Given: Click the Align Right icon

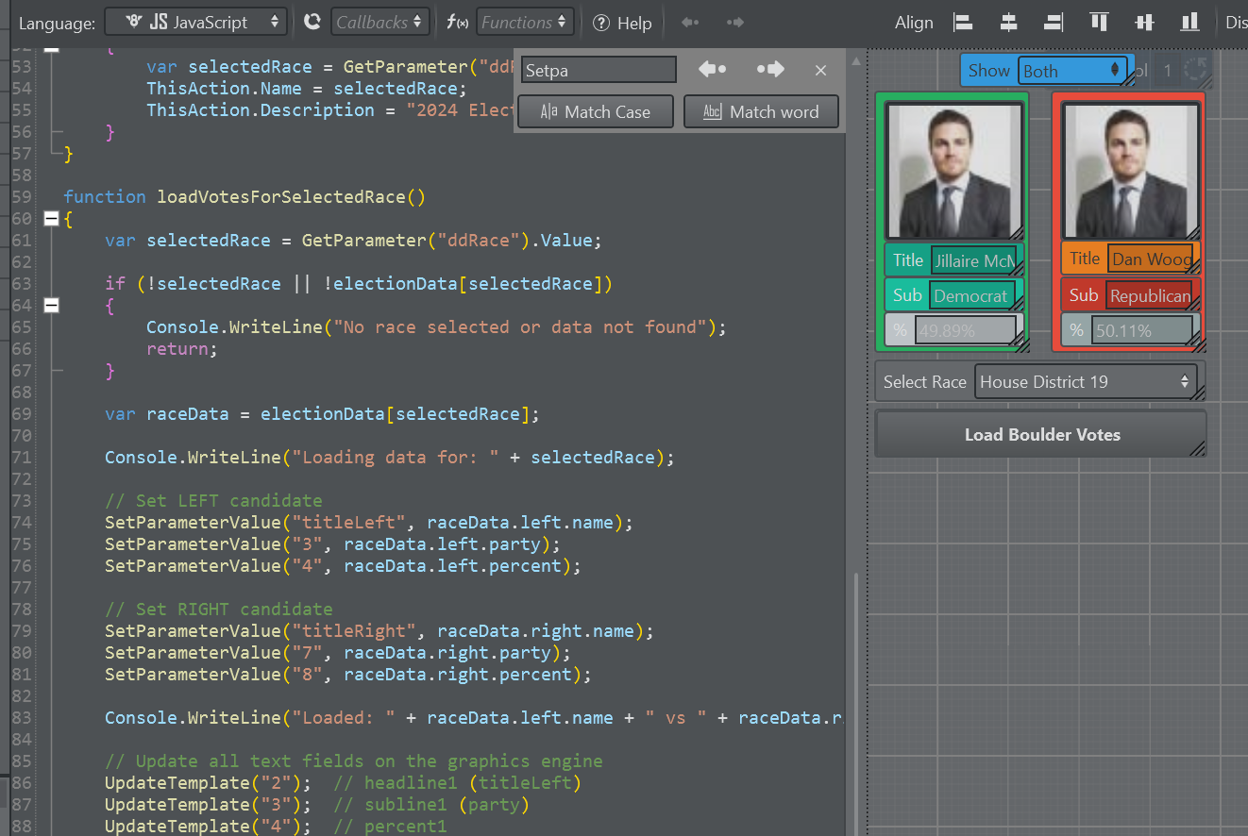Looking at the screenshot, I should pyautogui.click(x=1054, y=23).
